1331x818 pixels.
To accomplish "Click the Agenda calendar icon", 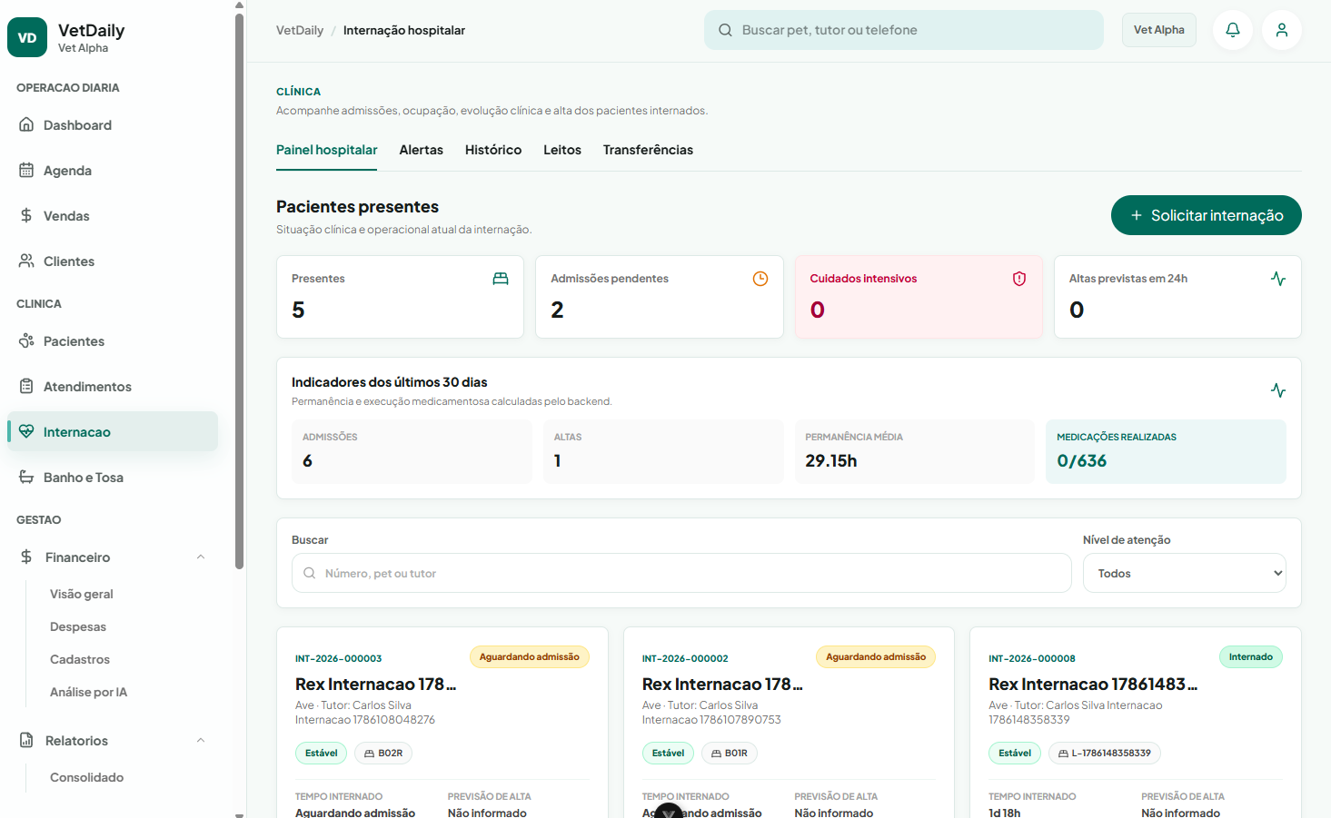I will [26, 170].
